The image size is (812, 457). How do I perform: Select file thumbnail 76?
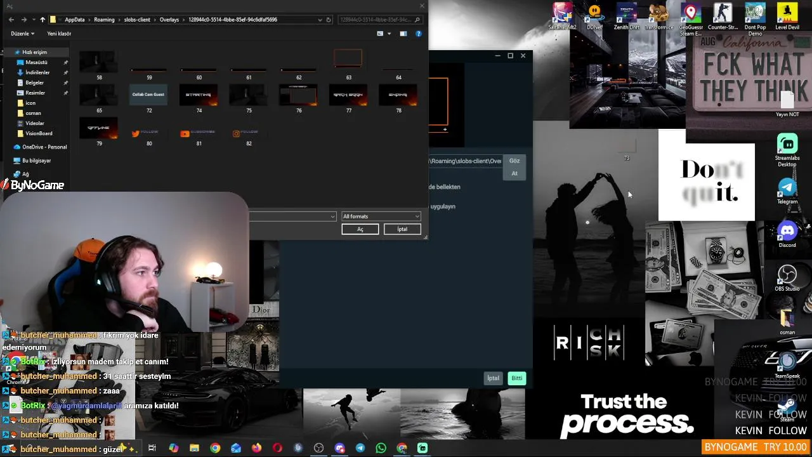click(x=299, y=98)
